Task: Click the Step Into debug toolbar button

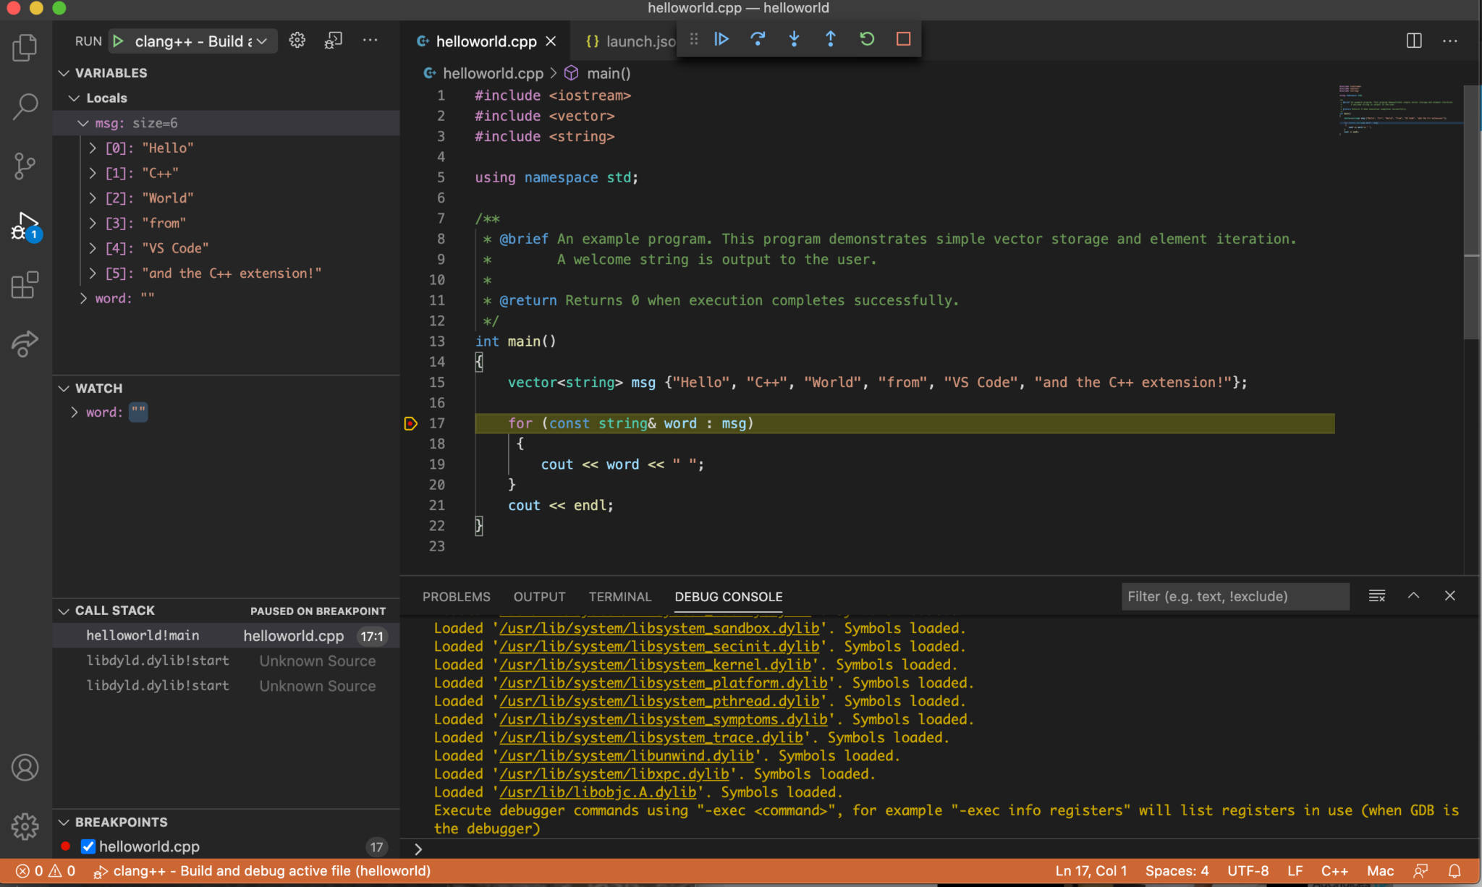Action: pos(794,40)
